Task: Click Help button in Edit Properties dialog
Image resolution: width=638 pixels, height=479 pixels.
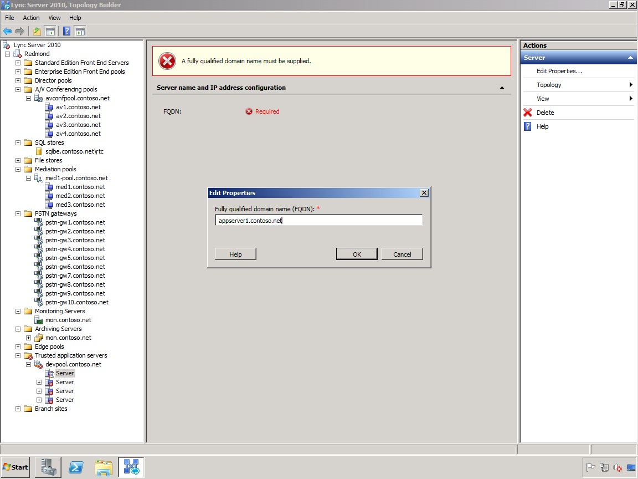Action: (x=235, y=254)
